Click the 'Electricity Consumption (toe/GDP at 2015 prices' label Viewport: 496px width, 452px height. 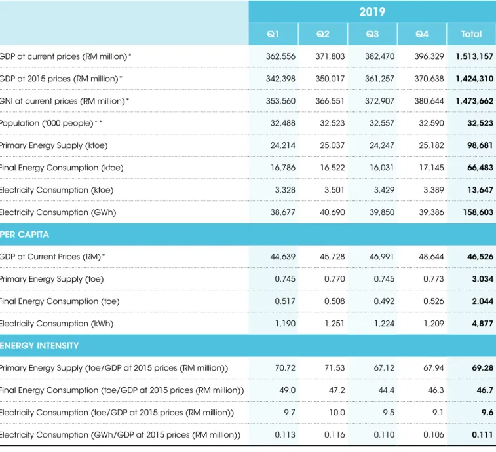tap(117, 413)
